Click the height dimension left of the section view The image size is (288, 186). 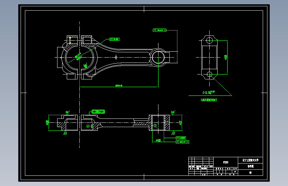47,123
